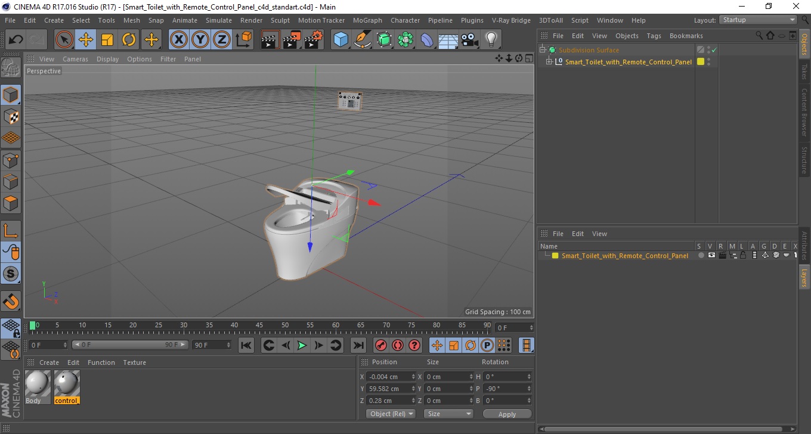Screen dimensions: 811x434
Task: Go to end of animation
Action: (x=358, y=345)
